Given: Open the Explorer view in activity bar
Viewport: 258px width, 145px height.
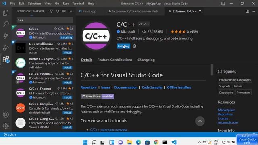Looking at the screenshot, I should 6,12.
